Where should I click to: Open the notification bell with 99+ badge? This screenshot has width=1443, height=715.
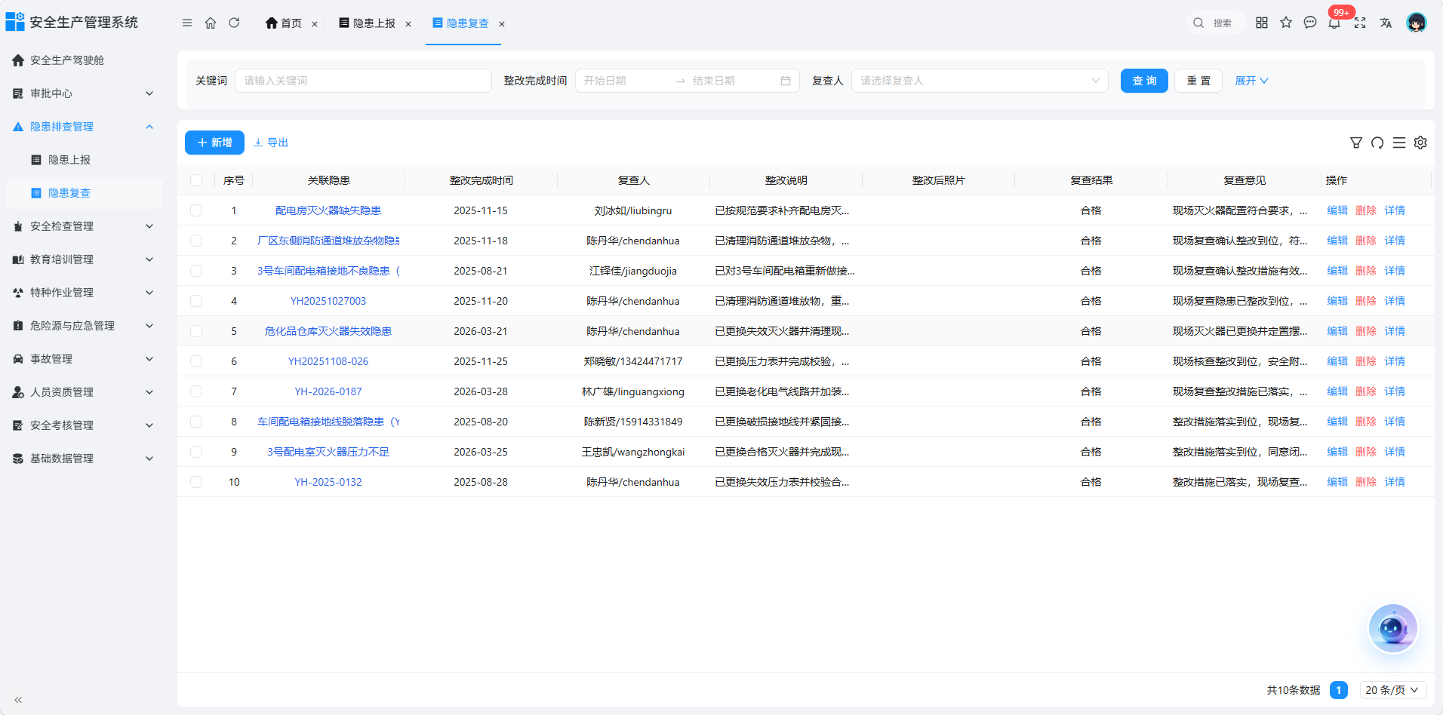tap(1334, 23)
